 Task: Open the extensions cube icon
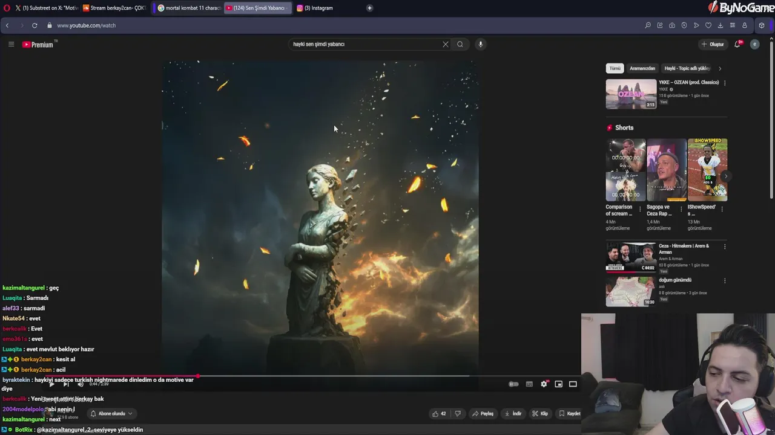point(762,25)
